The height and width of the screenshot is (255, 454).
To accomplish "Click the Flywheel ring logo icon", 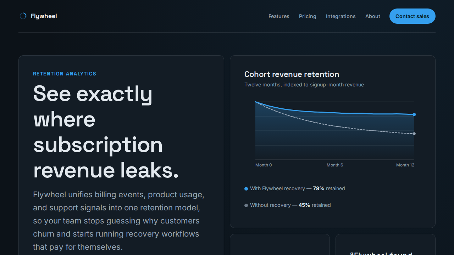I will 23,16.
